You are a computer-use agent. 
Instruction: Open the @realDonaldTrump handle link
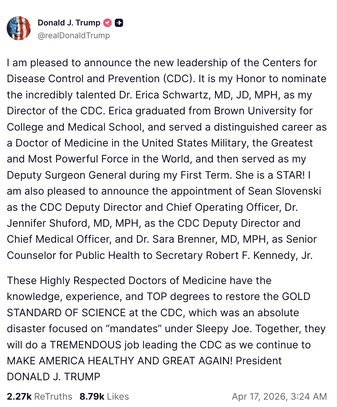[x=74, y=35]
